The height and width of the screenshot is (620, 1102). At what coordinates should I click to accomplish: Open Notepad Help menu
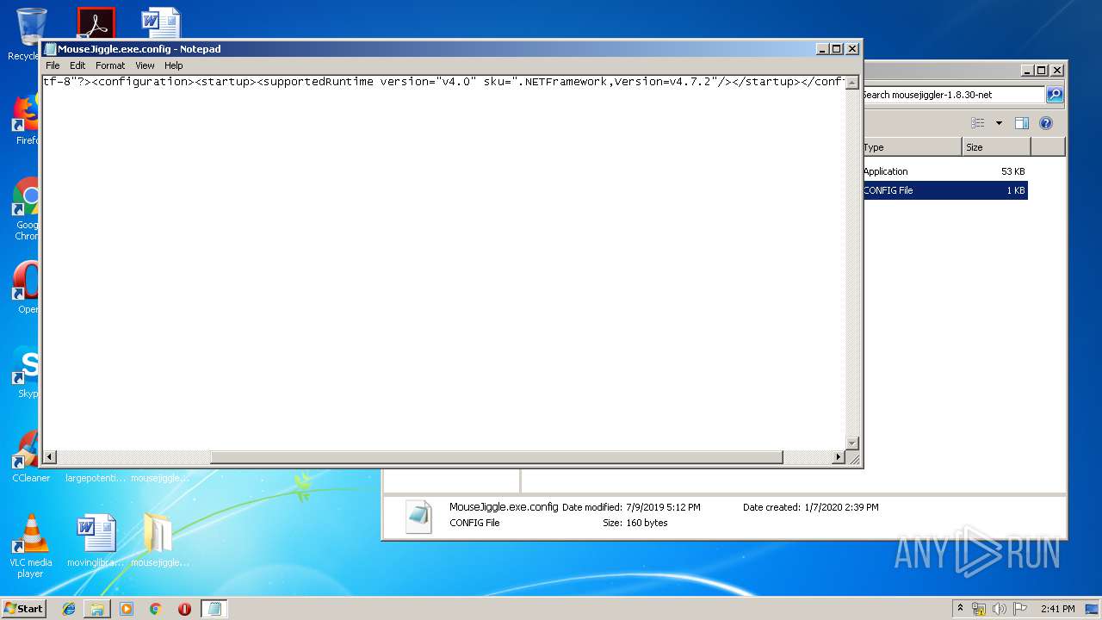[x=174, y=65]
